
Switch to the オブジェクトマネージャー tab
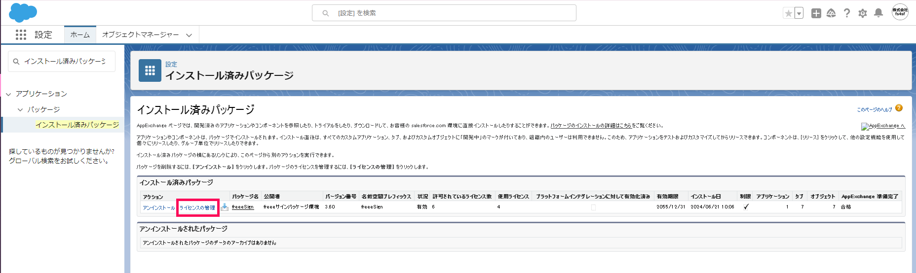point(141,34)
